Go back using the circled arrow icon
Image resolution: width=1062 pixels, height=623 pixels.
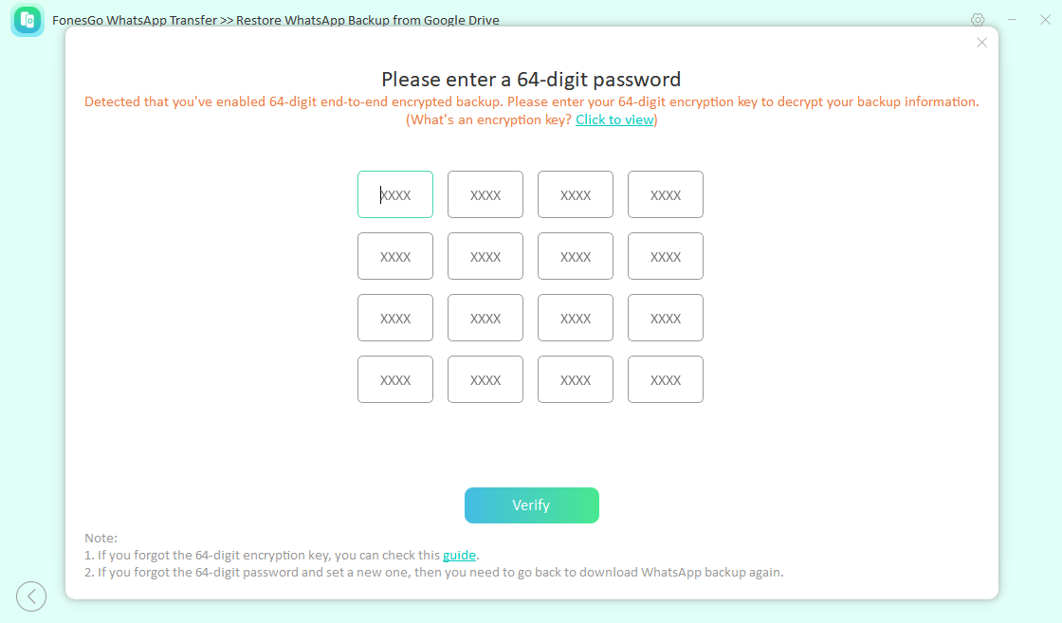click(31, 596)
